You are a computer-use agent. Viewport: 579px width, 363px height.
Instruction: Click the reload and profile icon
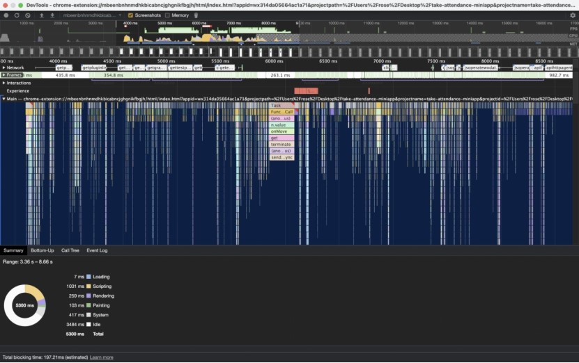(17, 15)
